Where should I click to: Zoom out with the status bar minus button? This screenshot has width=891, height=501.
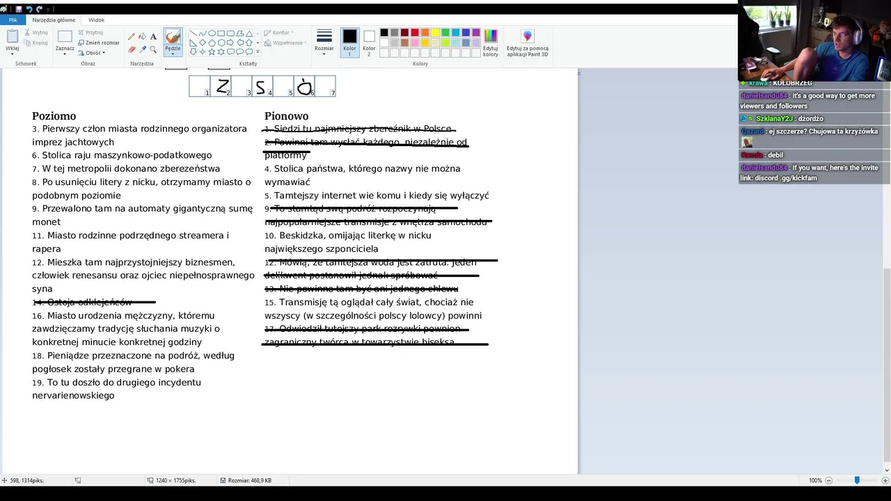[x=829, y=480]
